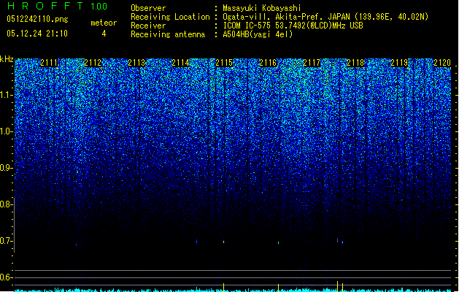Click the 'meteor' label
The width and height of the screenshot is (459, 292).
(x=104, y=23)
